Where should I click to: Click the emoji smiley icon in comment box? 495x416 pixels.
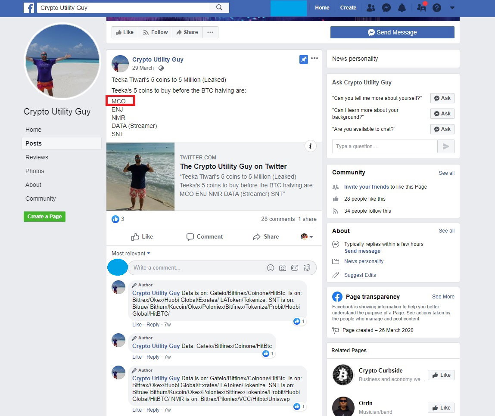coord(271,268)
